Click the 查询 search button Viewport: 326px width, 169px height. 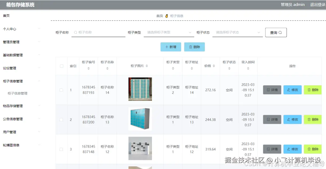pyautogui.click(x=276, y=32)
